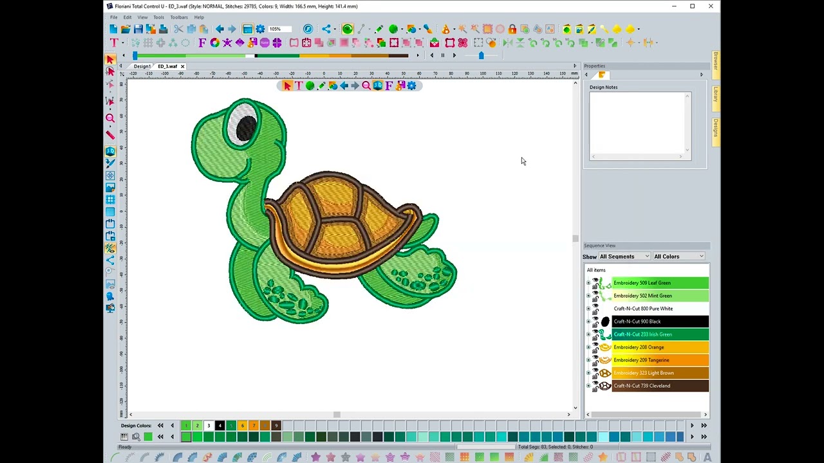Expand the Craft-N-Cut 900 Black row
824x463 pixels.
pos(588,322)
